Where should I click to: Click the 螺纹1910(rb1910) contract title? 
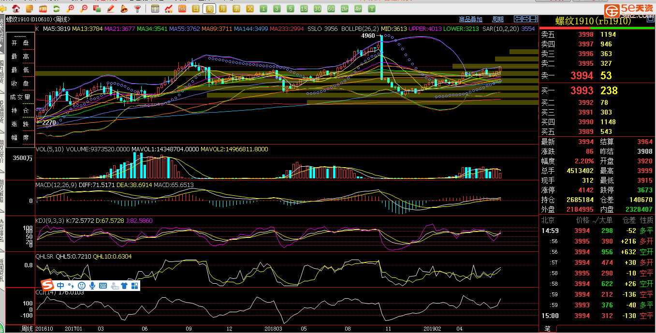pyautogui.click(x=593, y=21)
